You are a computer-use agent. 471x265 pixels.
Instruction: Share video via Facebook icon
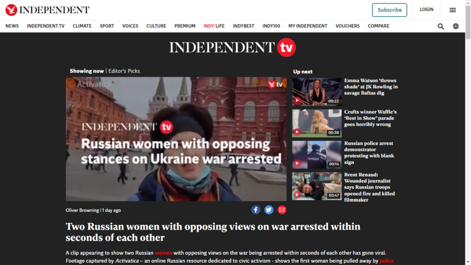[x=256, y=210]
